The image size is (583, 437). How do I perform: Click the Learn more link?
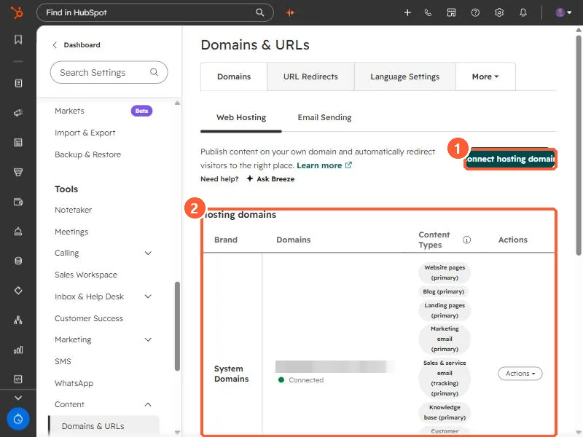click(x=324, y=165)
